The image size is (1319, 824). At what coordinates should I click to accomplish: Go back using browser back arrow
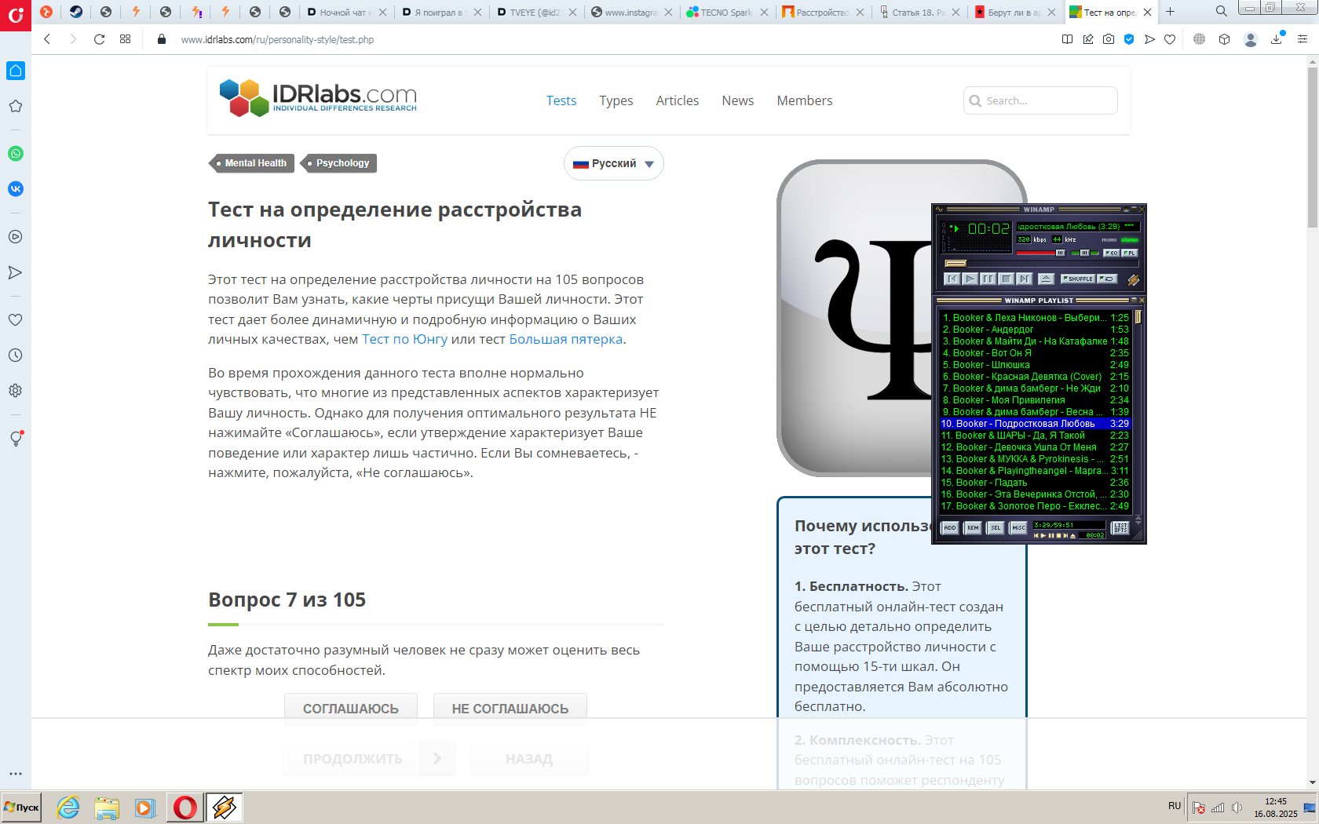(47, 39)
